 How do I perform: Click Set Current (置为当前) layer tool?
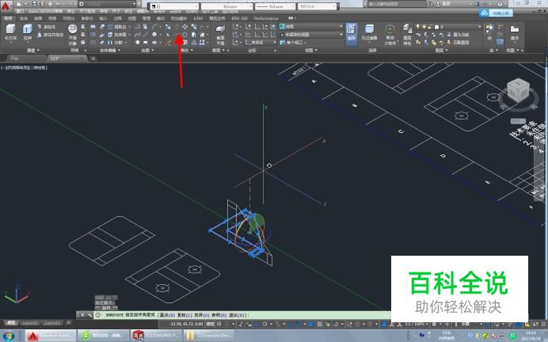459,35
